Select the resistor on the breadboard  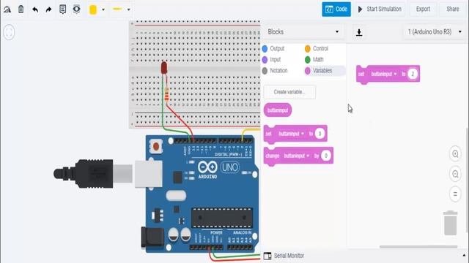pyautogui.click(x=166, y=94)
